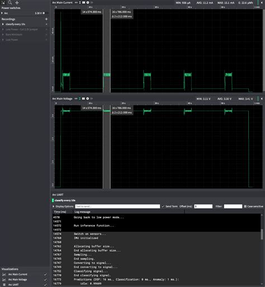Select the 'Low Power' recording
This screenshot has width=265, height=287.
[x=12, y=40]
